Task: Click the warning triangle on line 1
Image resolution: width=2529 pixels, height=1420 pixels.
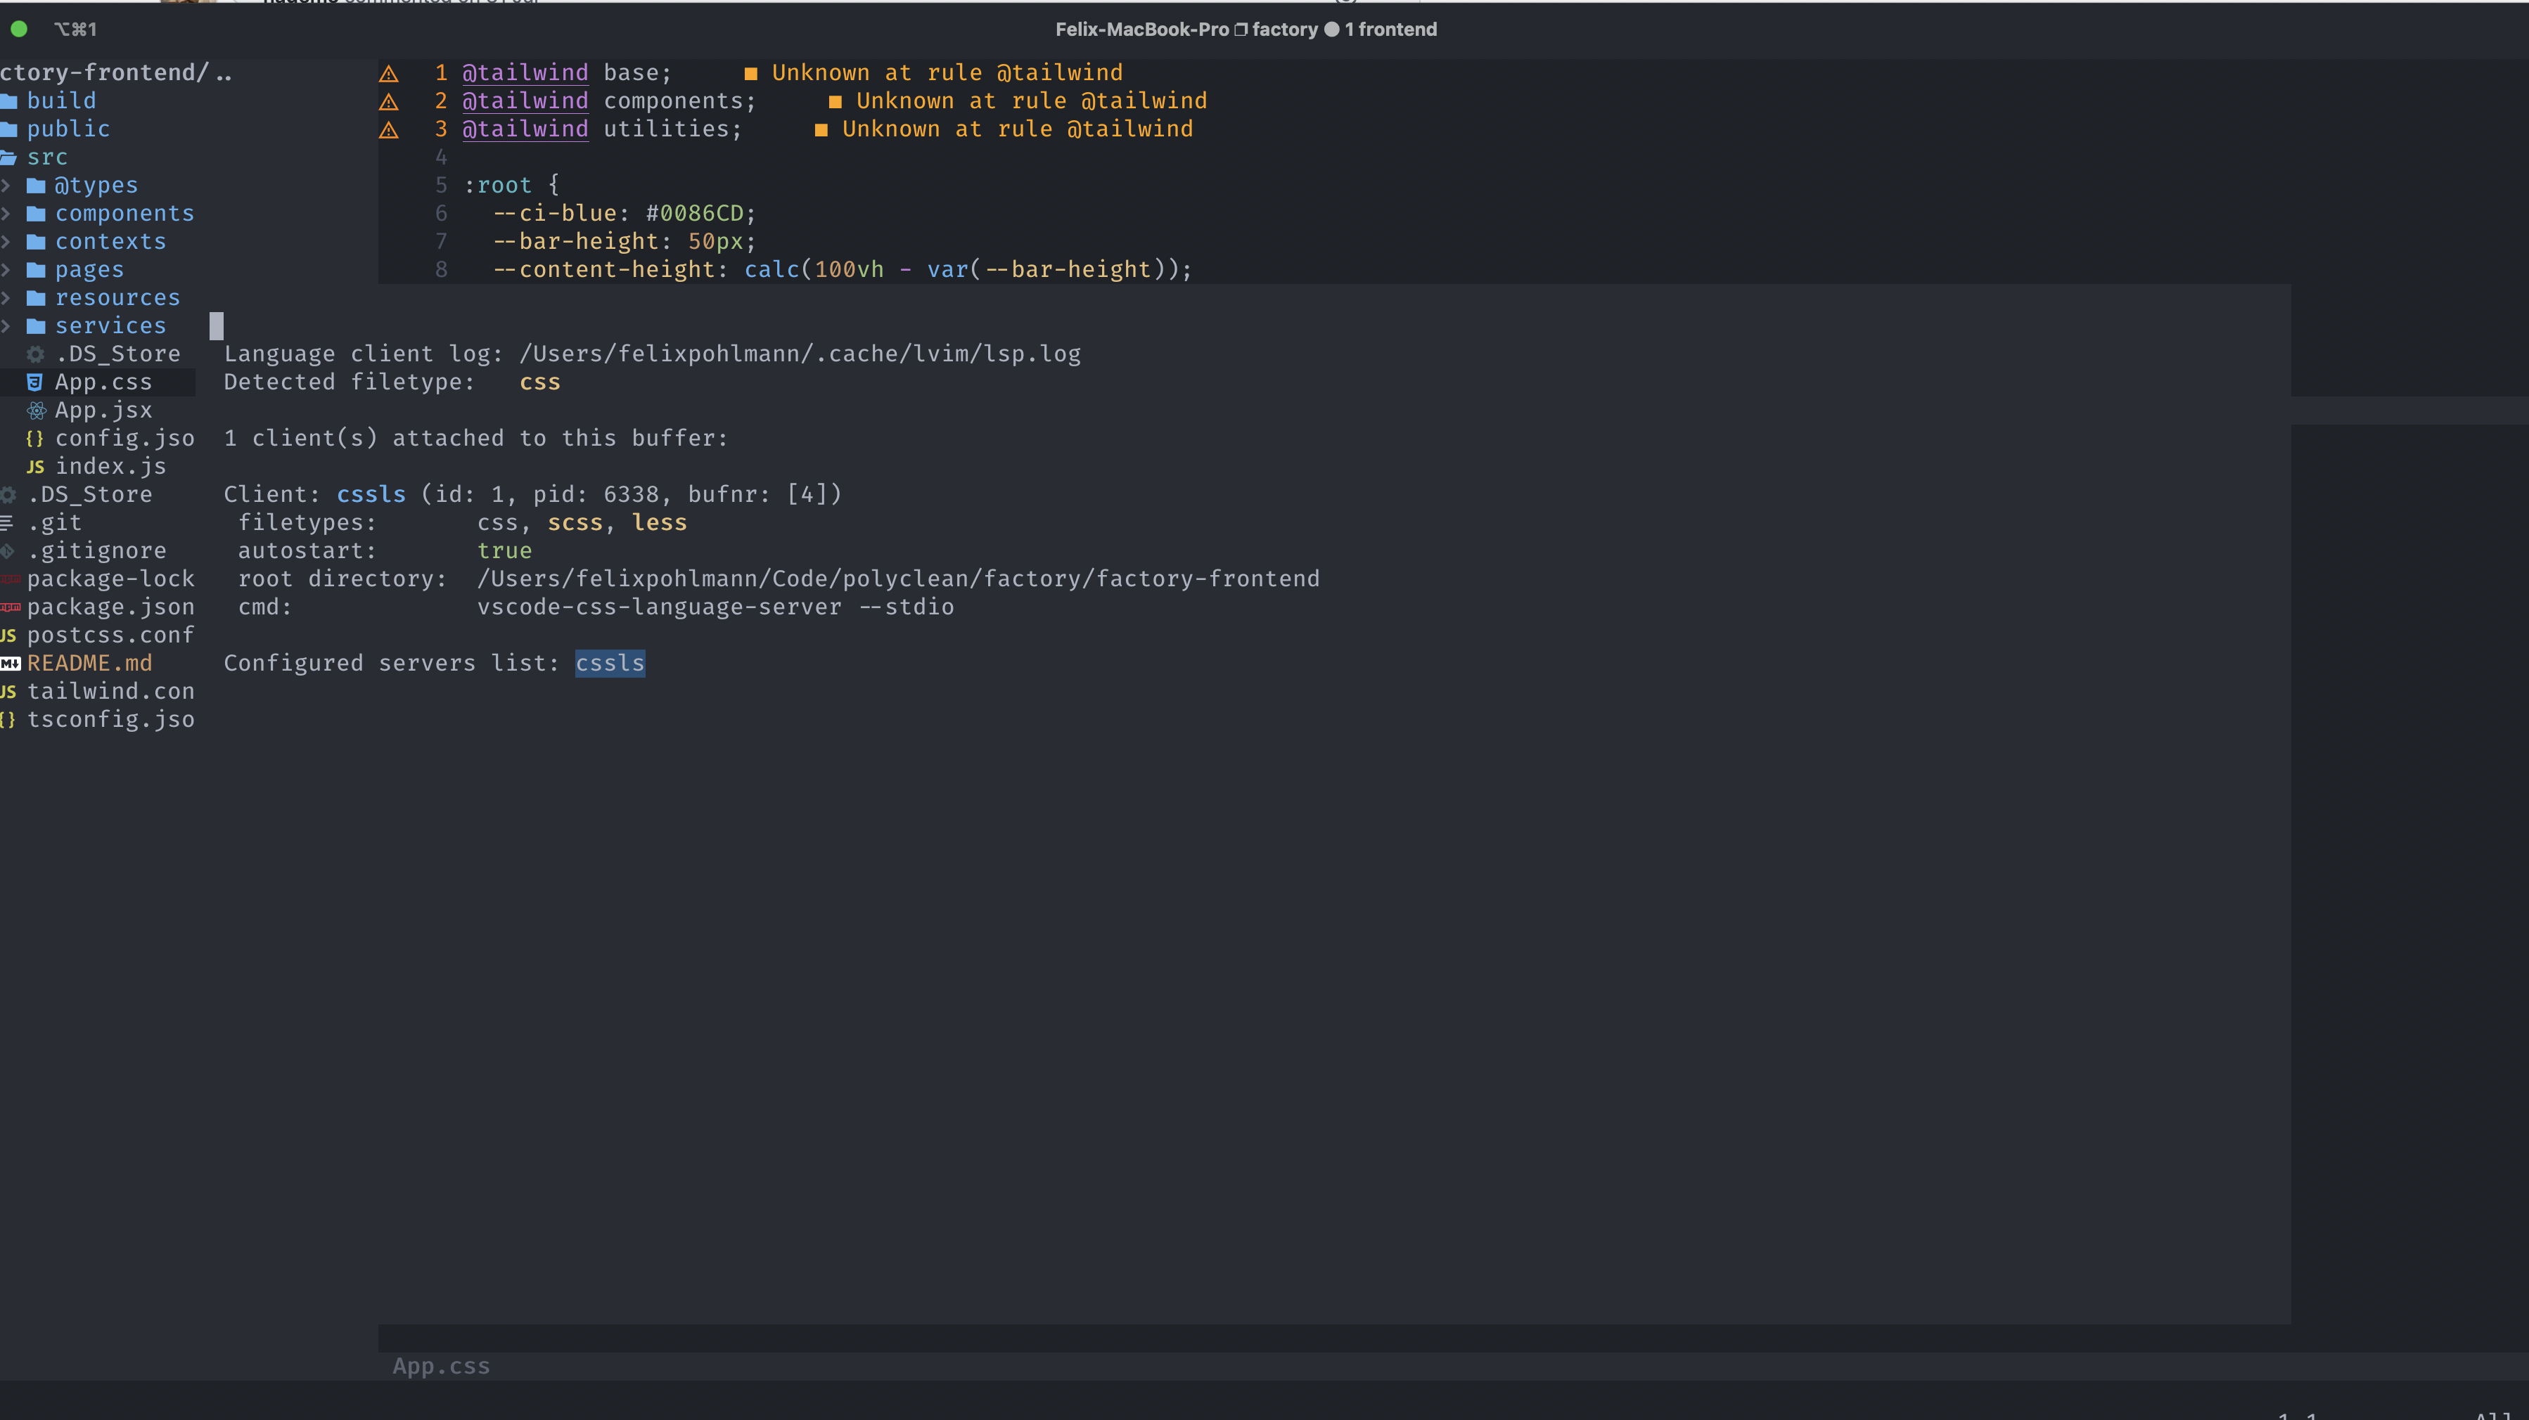Action: point(390,74)
